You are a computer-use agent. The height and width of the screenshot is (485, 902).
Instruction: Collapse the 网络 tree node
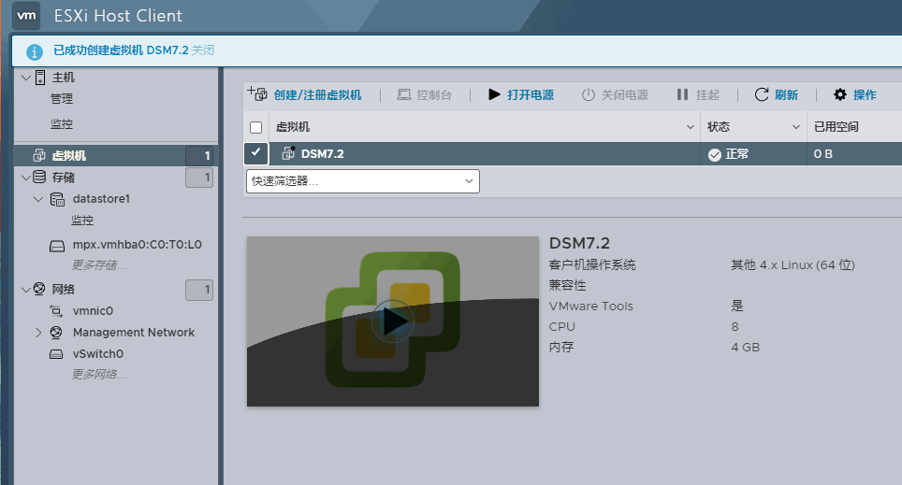[x=25, y=290]
